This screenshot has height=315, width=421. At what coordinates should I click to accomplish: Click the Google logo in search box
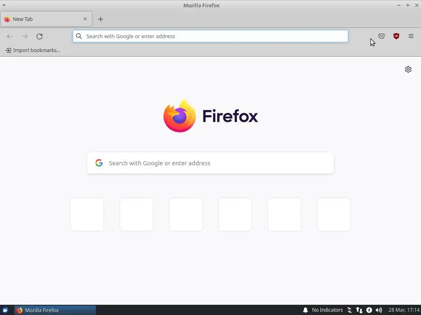click(x=99, y=163)
